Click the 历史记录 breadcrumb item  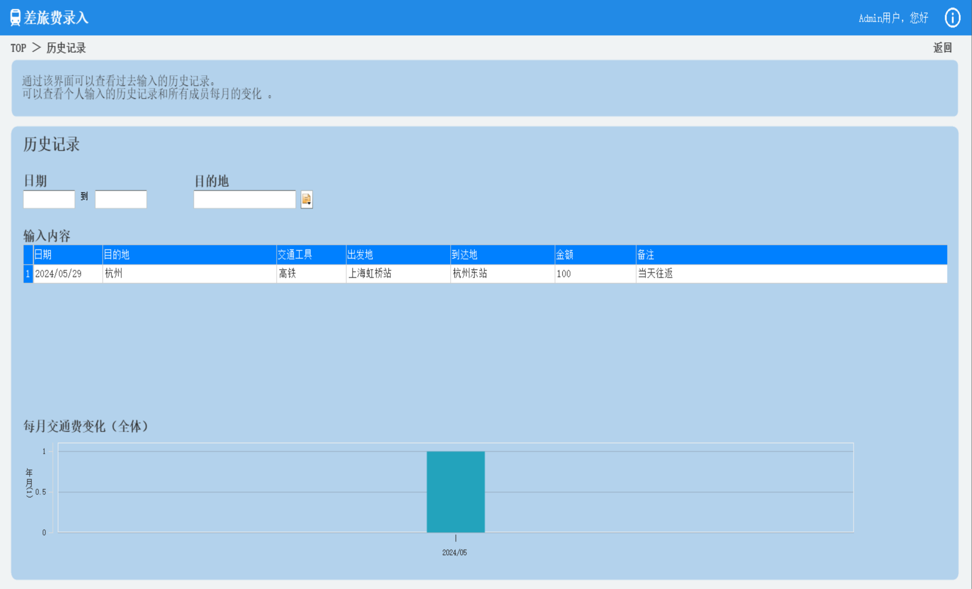(66, 48)
